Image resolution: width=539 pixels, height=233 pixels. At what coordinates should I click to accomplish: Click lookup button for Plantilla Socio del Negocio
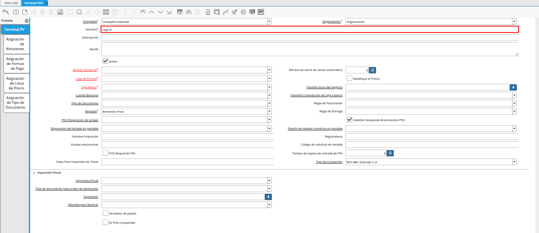click(513, 87)
